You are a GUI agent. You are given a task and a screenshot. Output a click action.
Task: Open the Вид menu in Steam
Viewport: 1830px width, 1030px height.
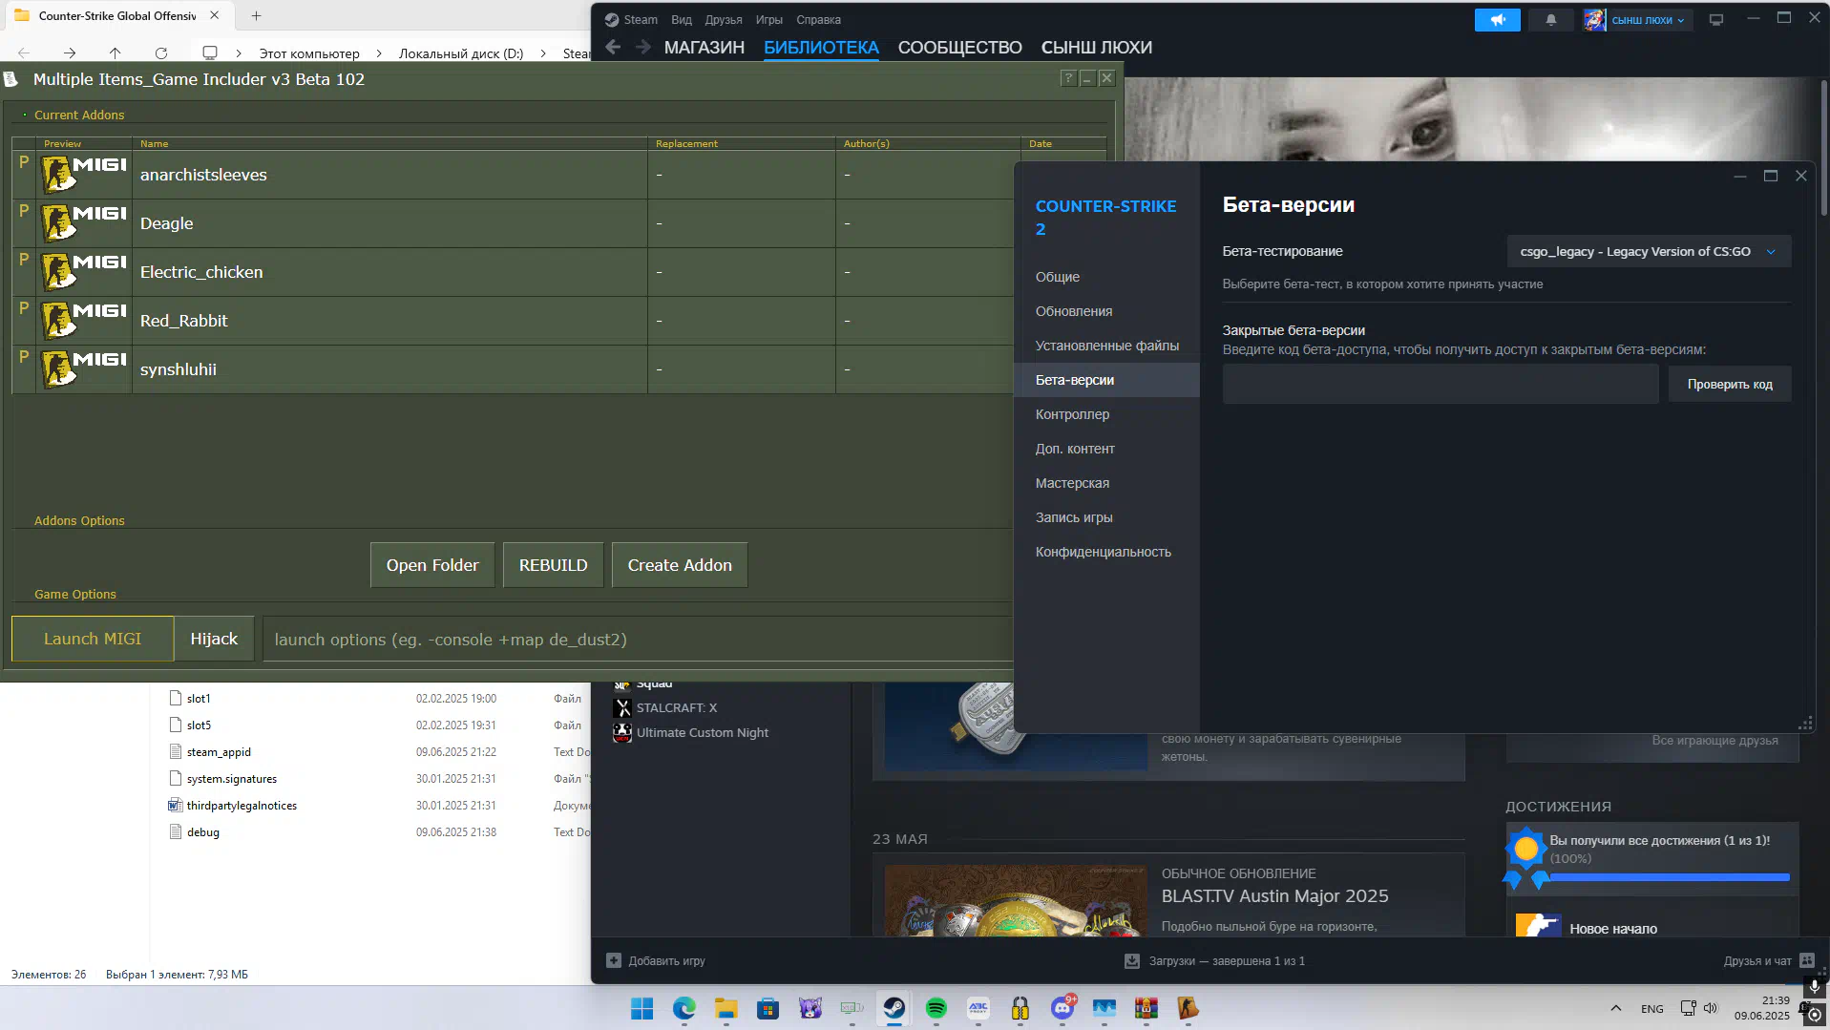681,19
